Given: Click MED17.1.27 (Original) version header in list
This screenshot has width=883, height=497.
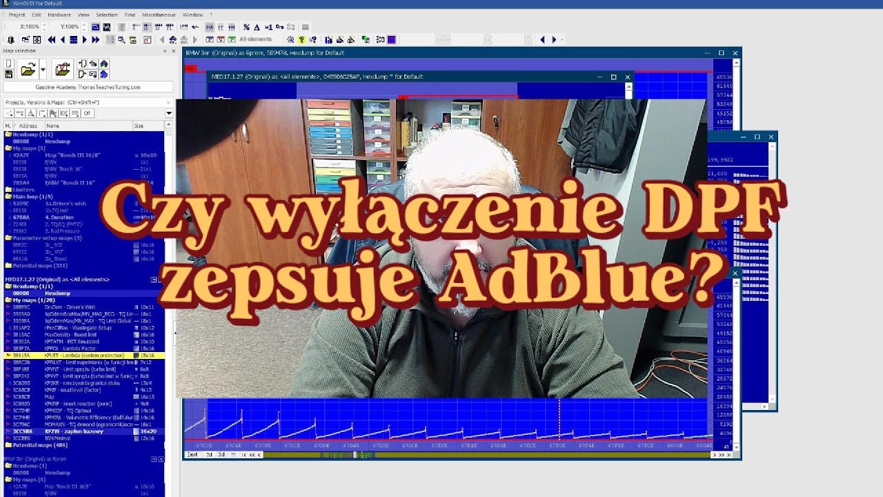Looking at the screenshot, I should click(57, 280).
